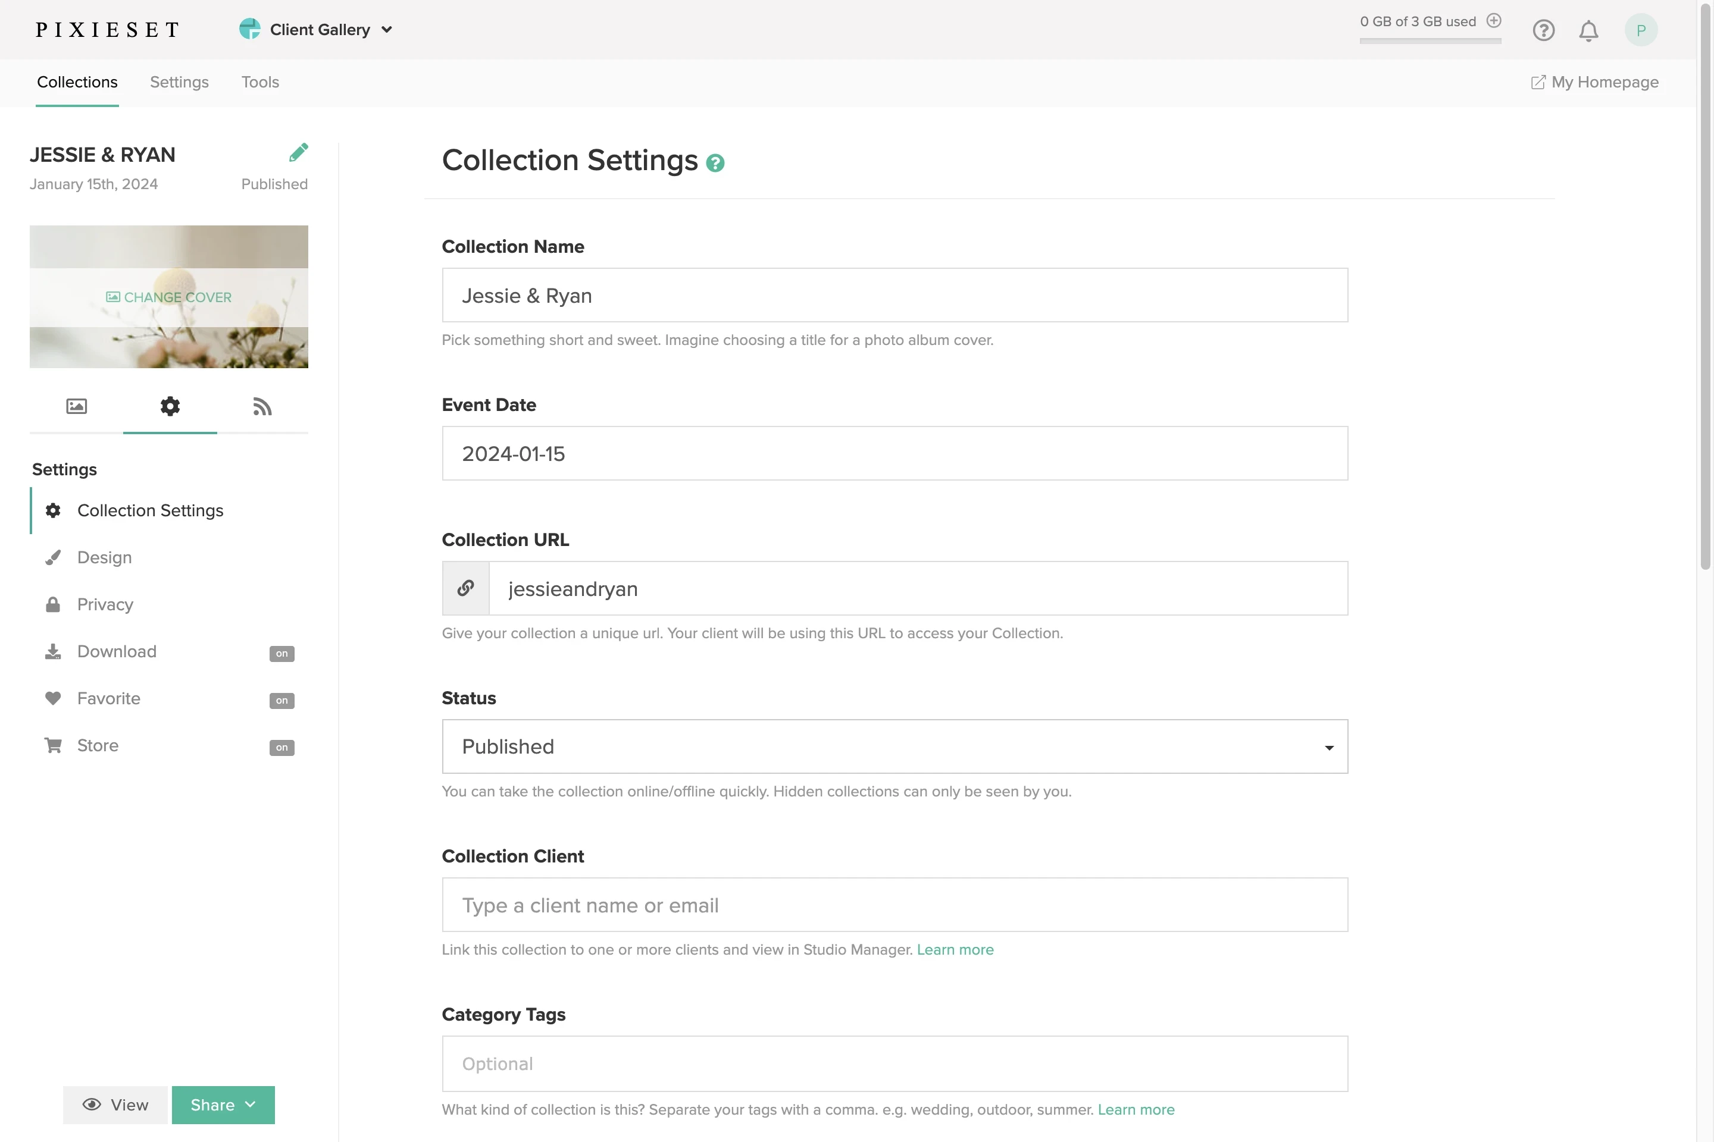Click the pencil icon to rename Jessie & Ryan

pyautogui.click(x=299, y=152)
